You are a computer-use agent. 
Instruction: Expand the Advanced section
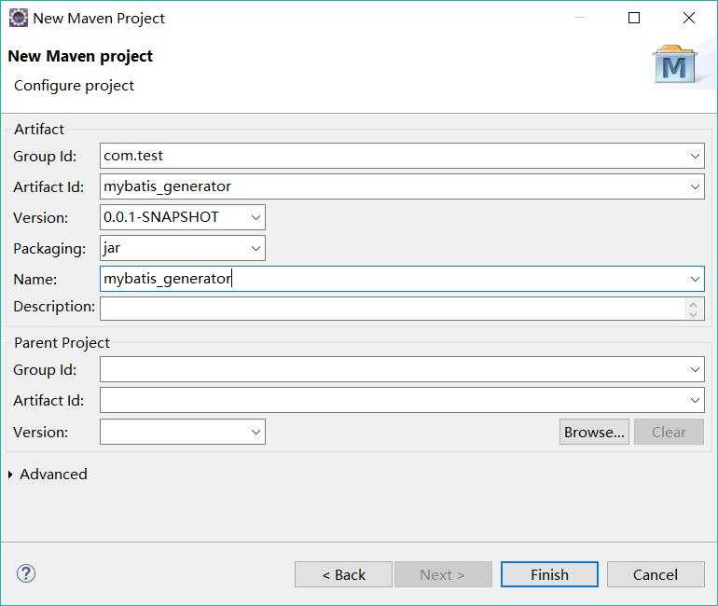[10, 475]
